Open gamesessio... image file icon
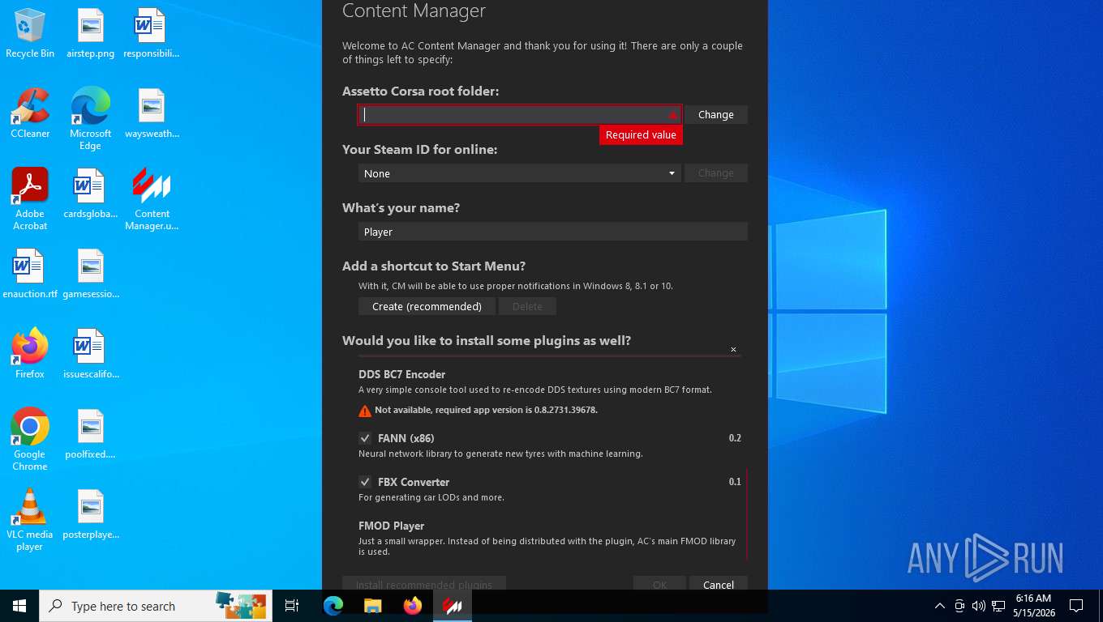 pyautogui.click(x=90, y=274)
